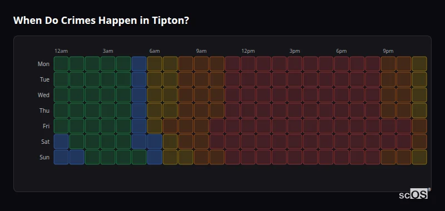Select the Wednesday 6pm red cell
Image resolution: width=445 pixels, height=211 pixels.
click(342, 95)
